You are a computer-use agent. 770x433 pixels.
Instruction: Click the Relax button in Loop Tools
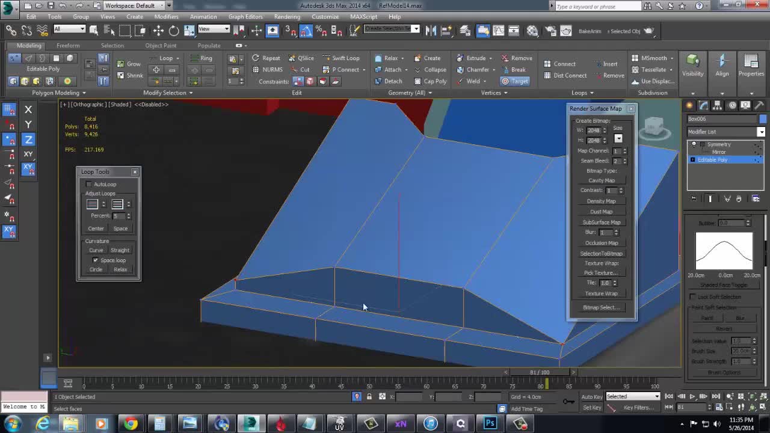120,269
